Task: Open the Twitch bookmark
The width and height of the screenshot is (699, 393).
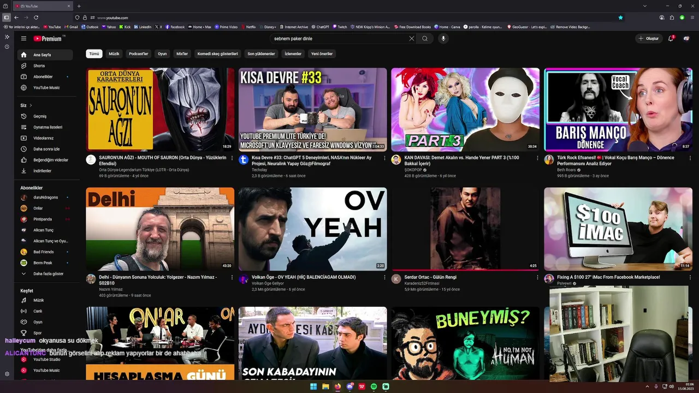Action: click(x=340, y=27)
